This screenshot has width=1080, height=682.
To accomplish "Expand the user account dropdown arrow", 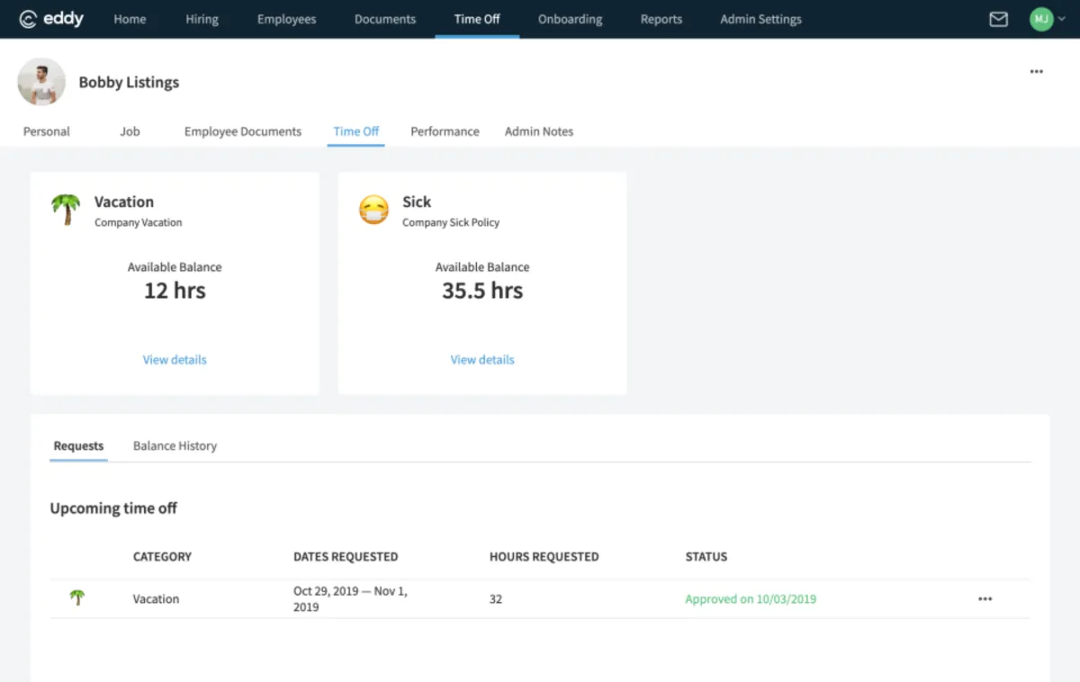I will (x=1062, y=19).
